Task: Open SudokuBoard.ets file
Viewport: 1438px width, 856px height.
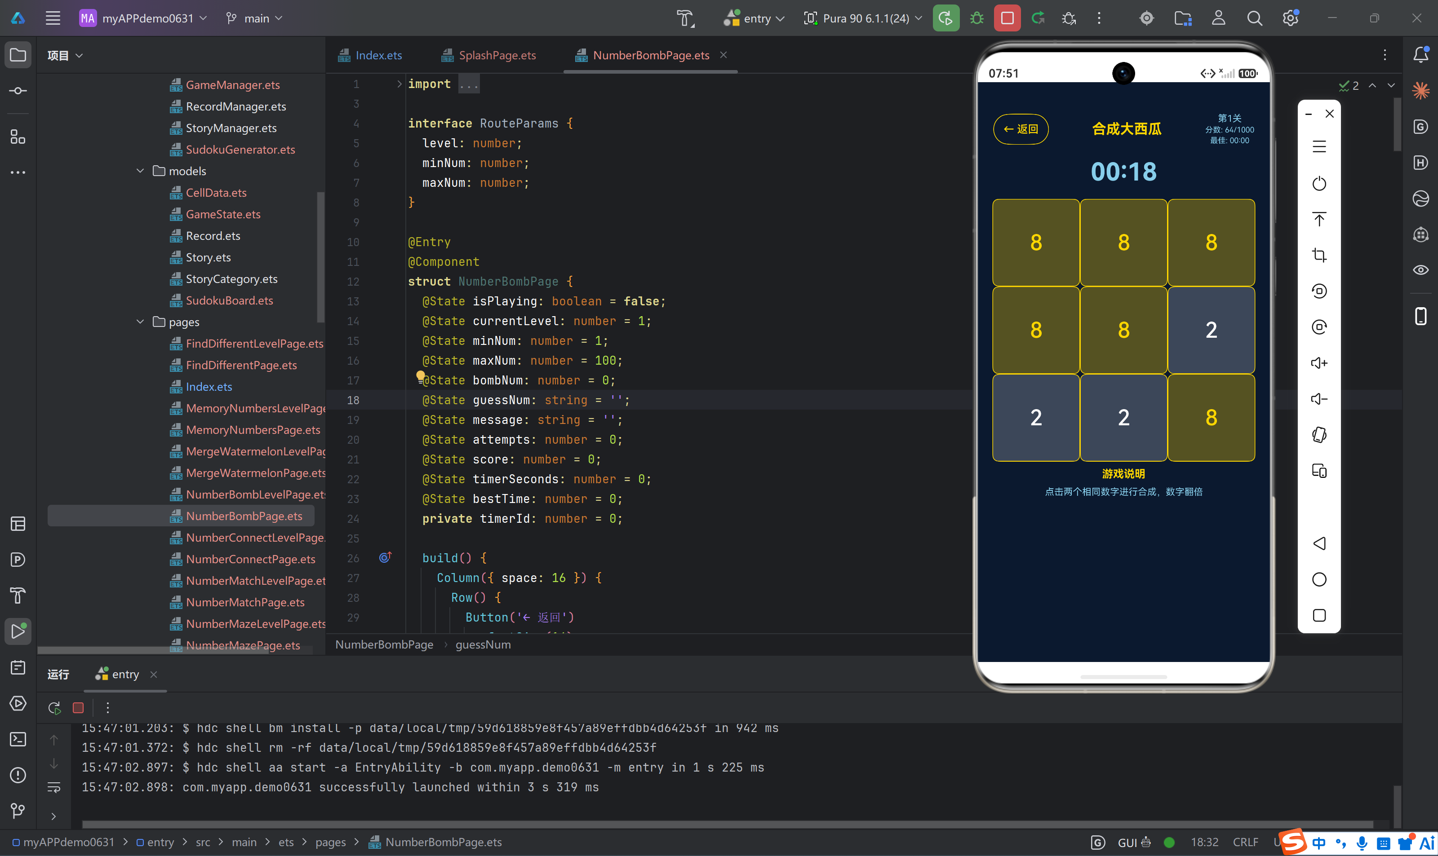Action: click(229, 300)
